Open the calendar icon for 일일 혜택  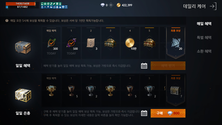point(144,66)
